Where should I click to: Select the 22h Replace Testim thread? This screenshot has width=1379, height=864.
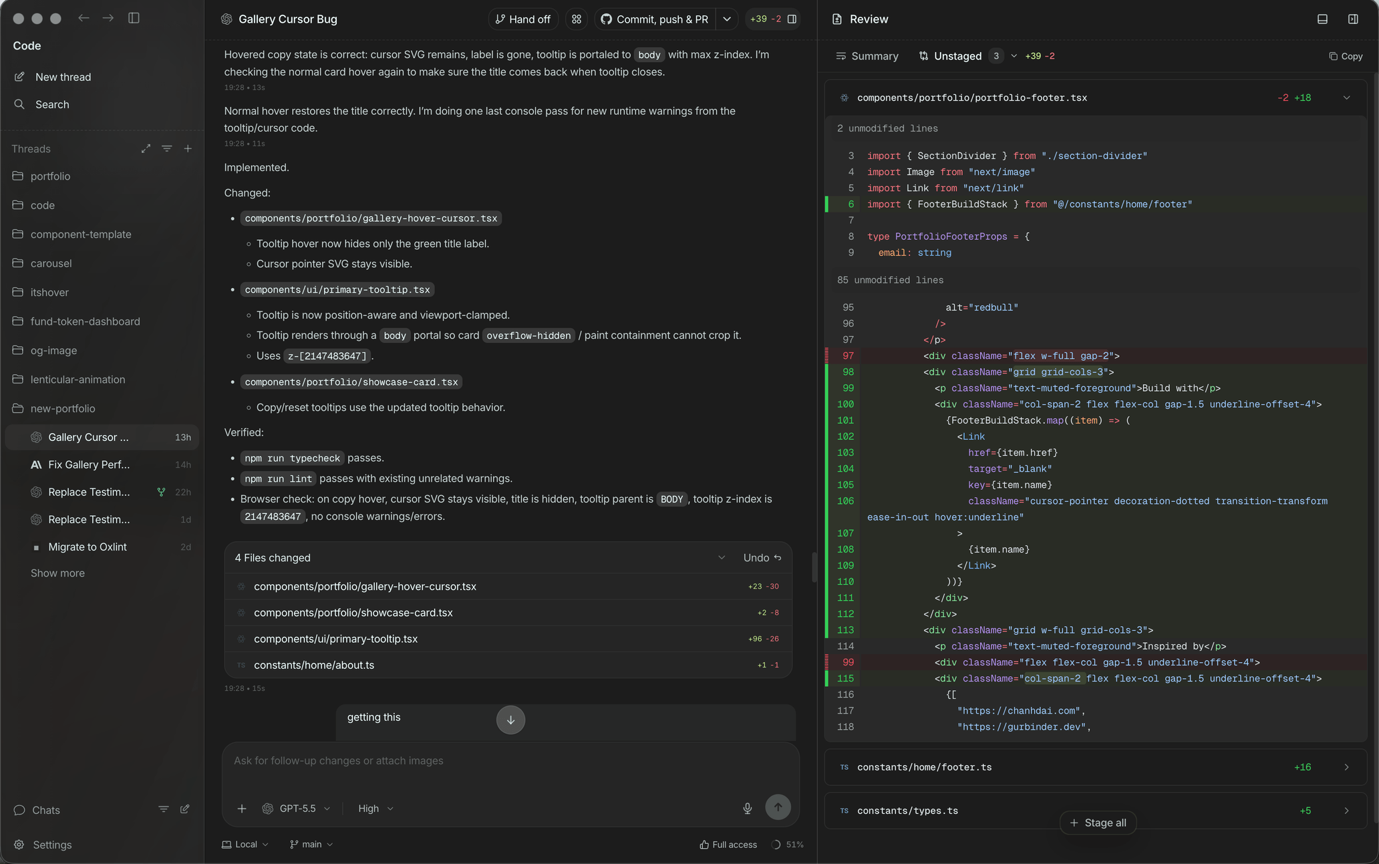click(x=102, y=492)
